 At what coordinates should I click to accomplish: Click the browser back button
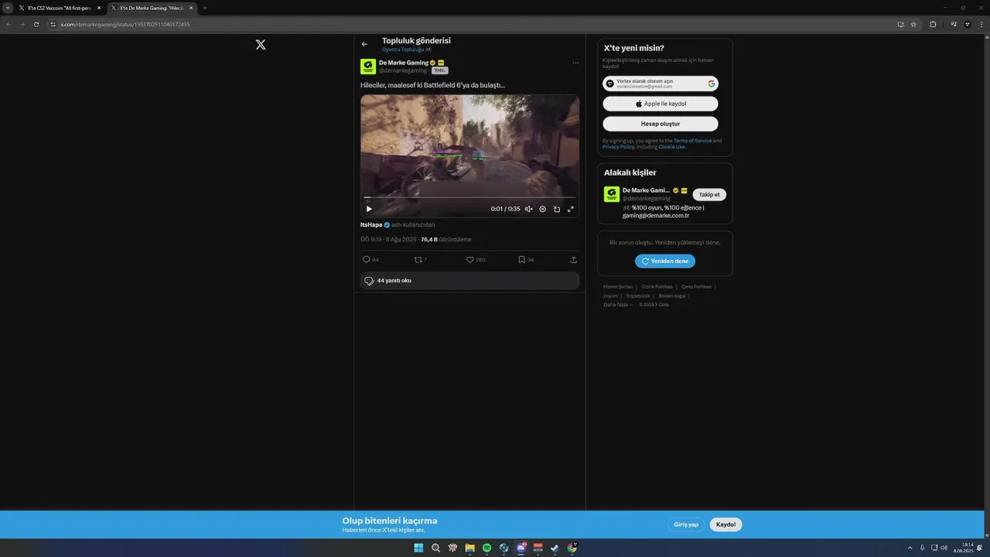click(9, 24)
